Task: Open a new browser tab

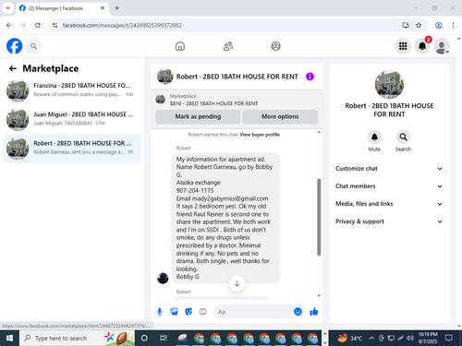Action: (x=117, y=8)
